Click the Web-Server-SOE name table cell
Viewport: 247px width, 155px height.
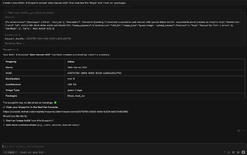77,67
